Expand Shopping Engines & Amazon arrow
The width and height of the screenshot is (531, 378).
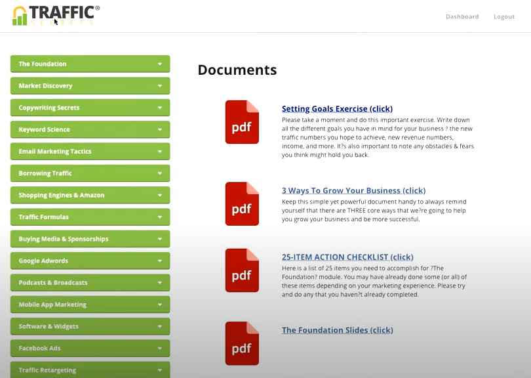[160, 195]
